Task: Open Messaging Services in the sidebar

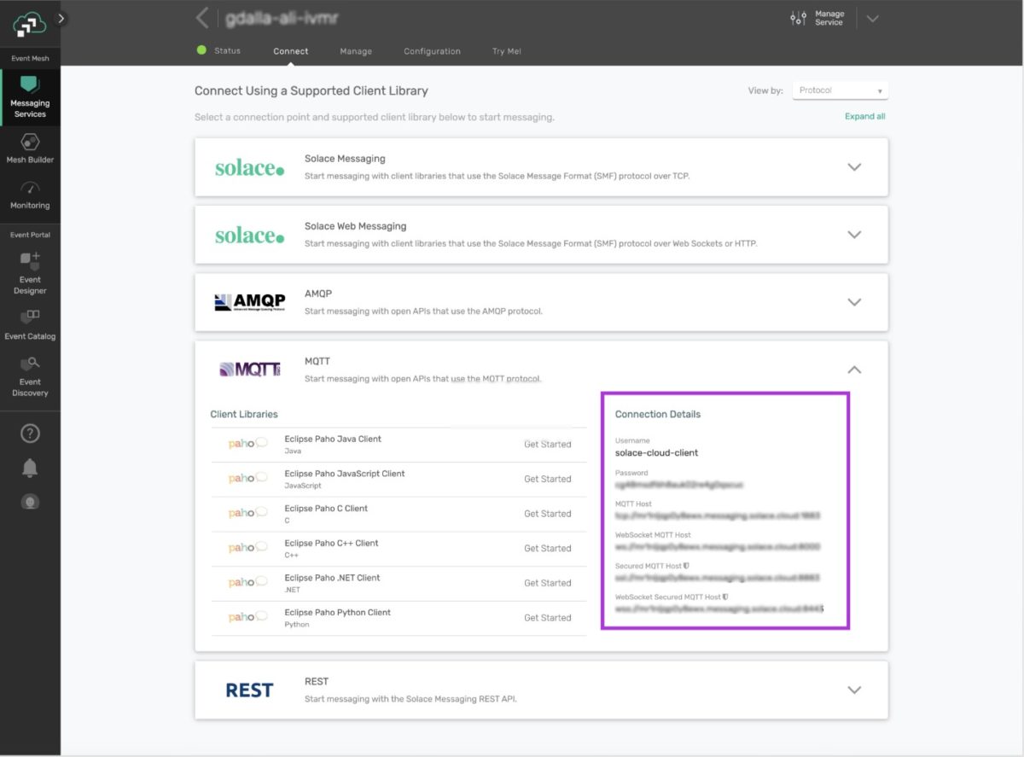Action: click(x=30, y=96)
